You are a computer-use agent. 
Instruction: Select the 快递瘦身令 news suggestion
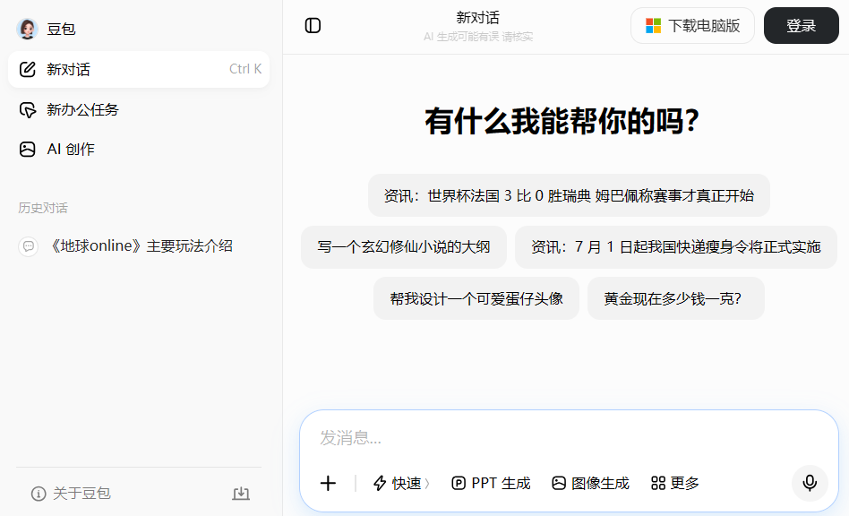point(676,247)
